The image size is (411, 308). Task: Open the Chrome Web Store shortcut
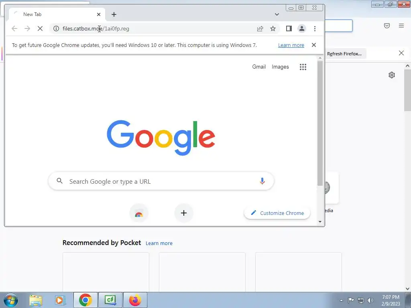coord(139,213)
